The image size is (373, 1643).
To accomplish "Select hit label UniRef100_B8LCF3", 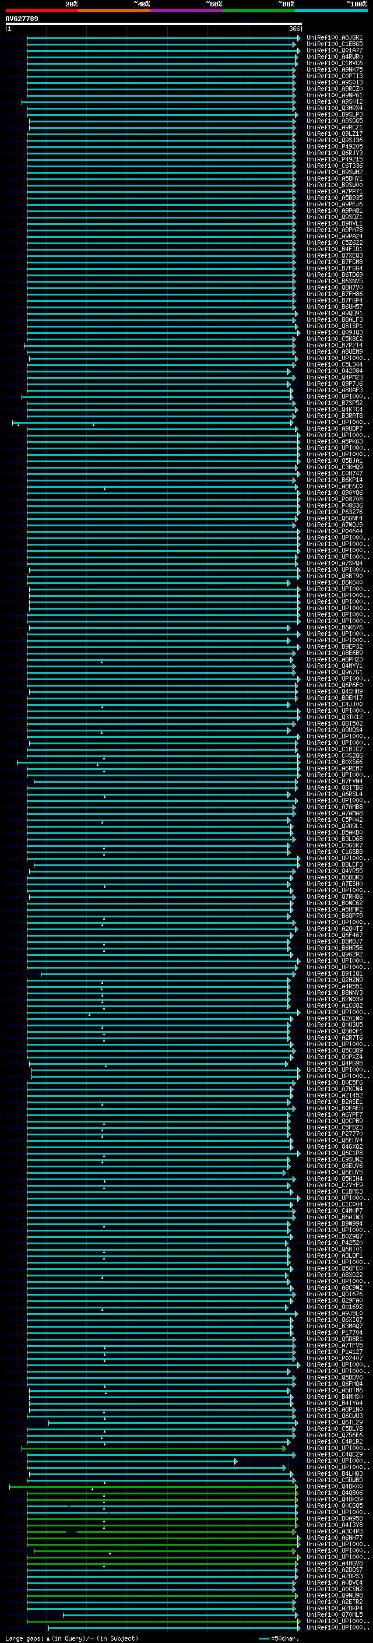I will pyautogui.click(x=335, y=865).
